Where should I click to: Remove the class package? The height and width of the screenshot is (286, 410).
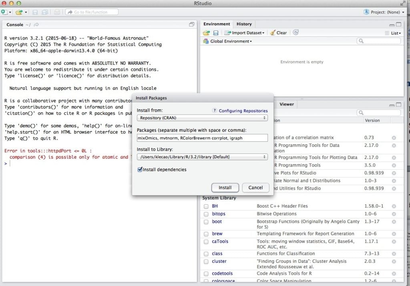pos(394,254)
